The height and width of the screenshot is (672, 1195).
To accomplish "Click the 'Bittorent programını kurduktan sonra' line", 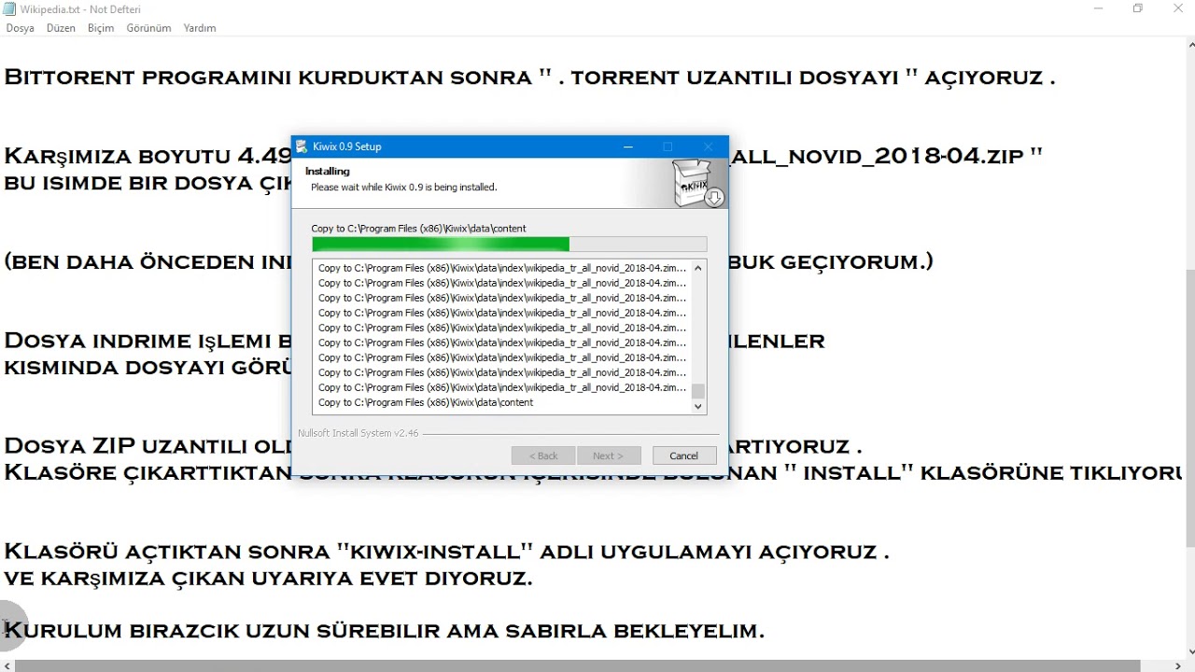I will (x=529, y=77).
